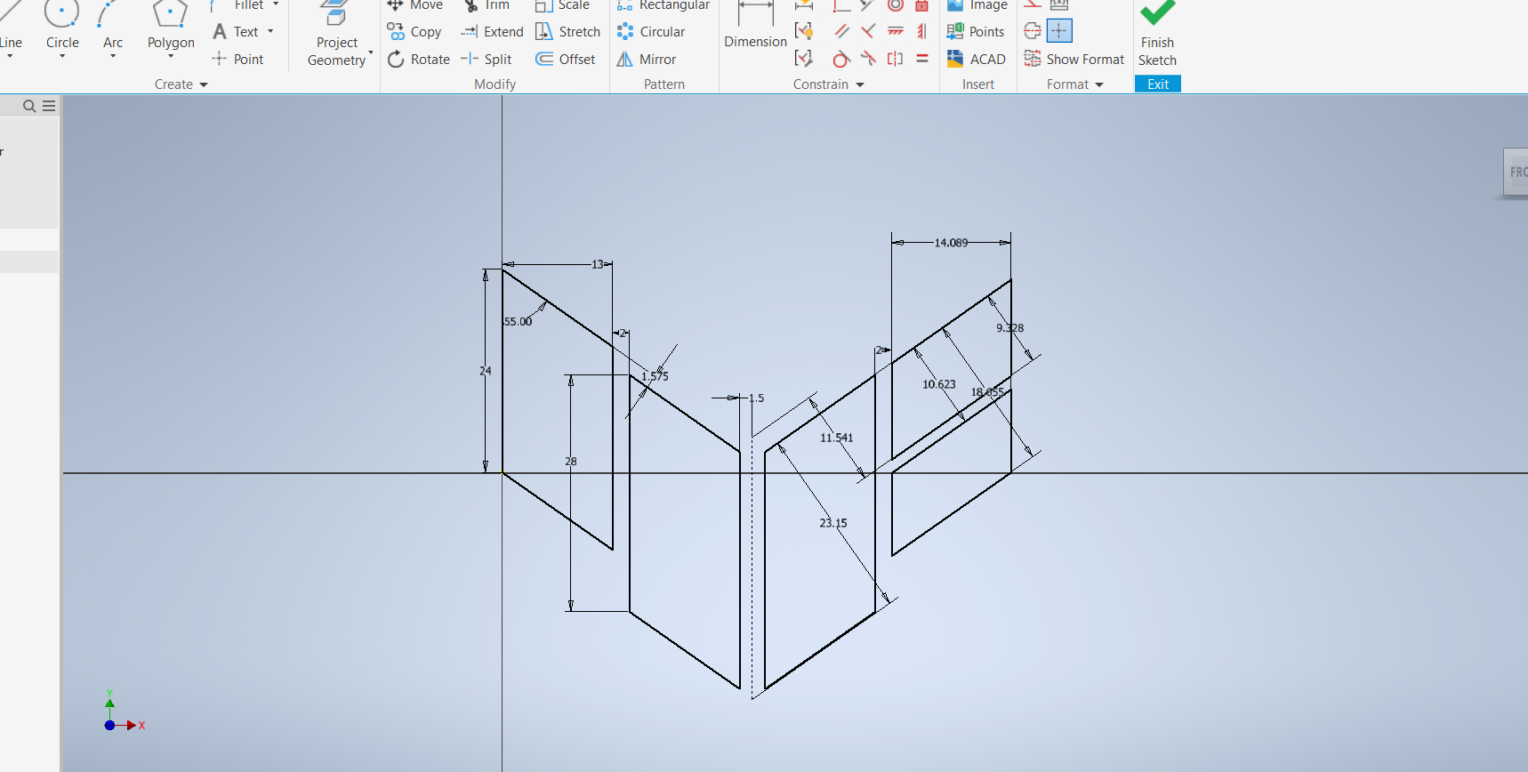Expand the Create panel dropdown
The image size is (1528, 772).
204,84
